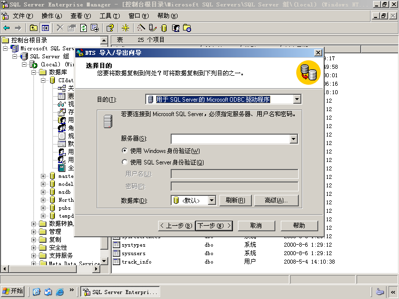Image resolution: width=399 pixels, height=299 pixels.
Task: Select the CIdat database icon in tree
Action: coord(53,80)
